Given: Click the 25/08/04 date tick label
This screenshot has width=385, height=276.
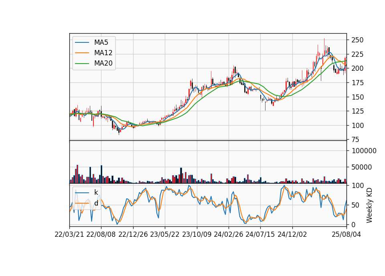Looking at the screenshot, I should (346, 234).
